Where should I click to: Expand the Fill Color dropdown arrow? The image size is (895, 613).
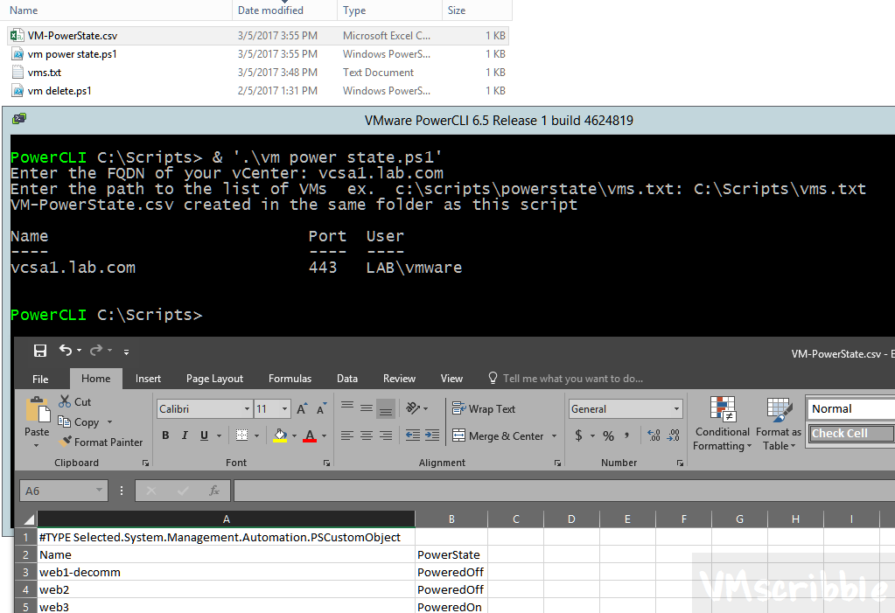point(295,436)
